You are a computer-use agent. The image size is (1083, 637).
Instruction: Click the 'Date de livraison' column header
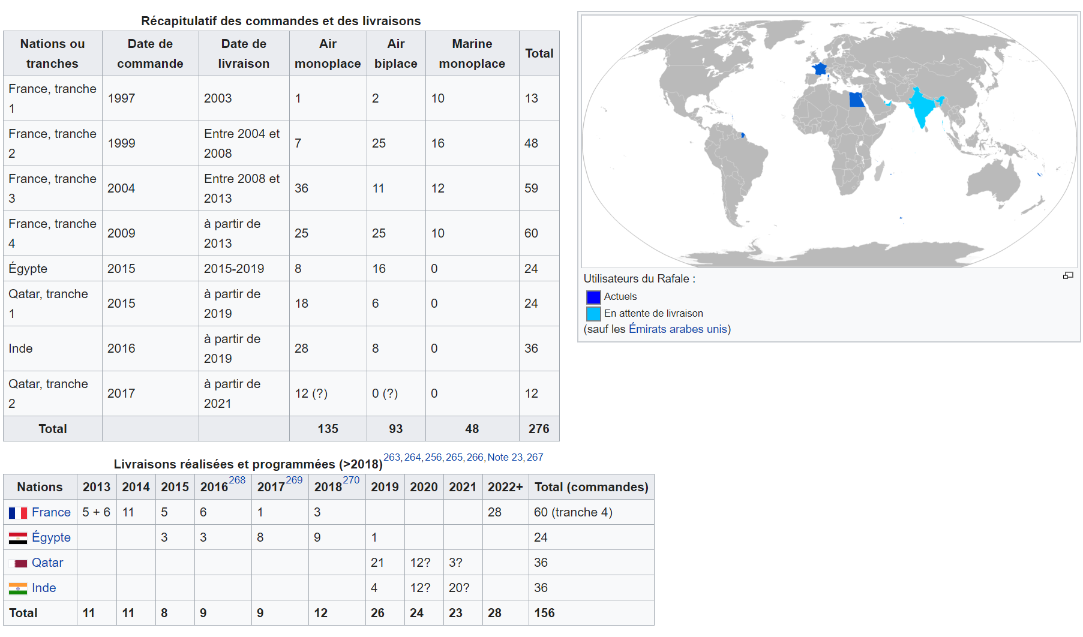244,53
